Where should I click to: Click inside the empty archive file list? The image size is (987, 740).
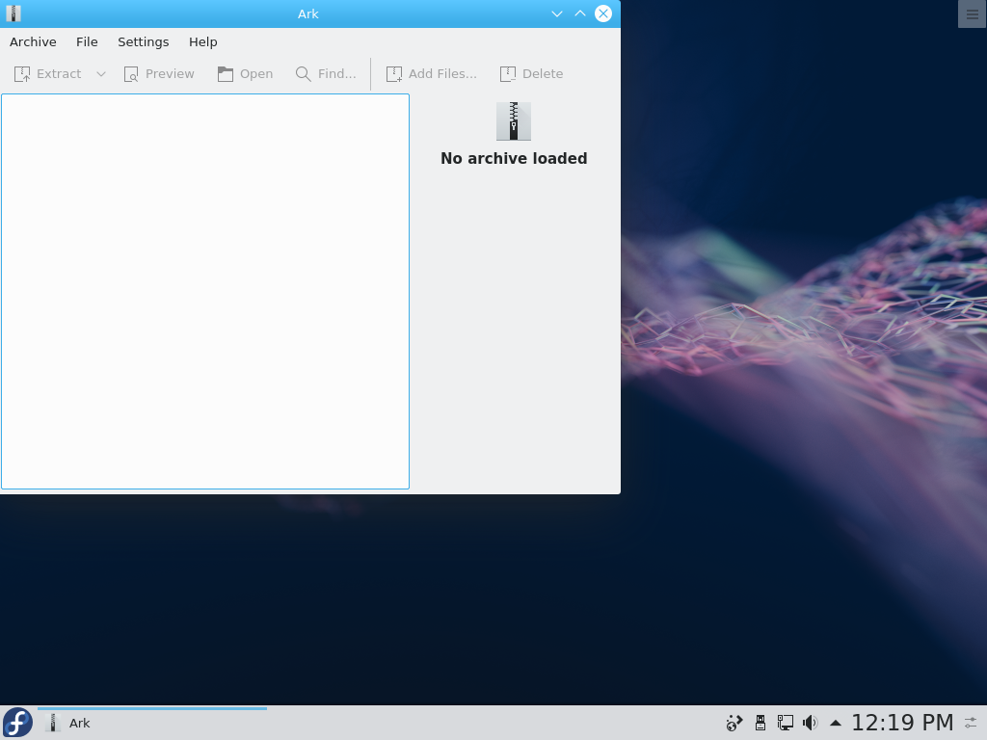(x=205, y=291)
